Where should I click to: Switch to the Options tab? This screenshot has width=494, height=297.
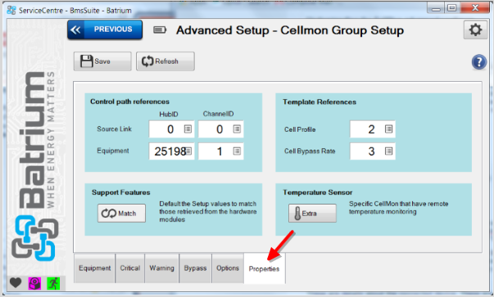tap(228, 268)
